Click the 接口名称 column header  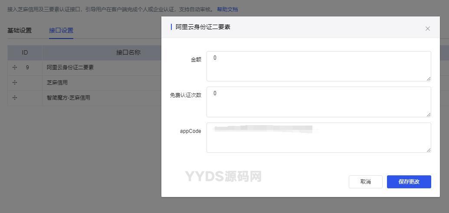coord(128,52)
